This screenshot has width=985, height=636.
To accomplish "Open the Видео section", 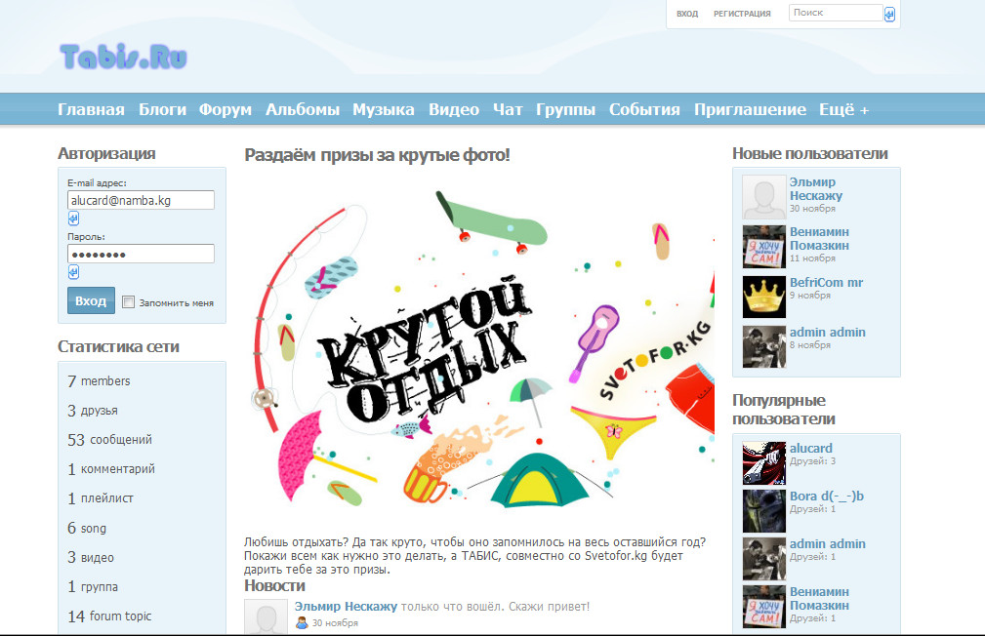I will (x=454, y=110).
